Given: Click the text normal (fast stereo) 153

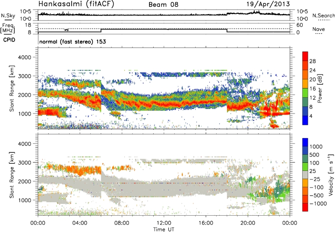Looking at the screenshot, I should [x=72, y=41].
